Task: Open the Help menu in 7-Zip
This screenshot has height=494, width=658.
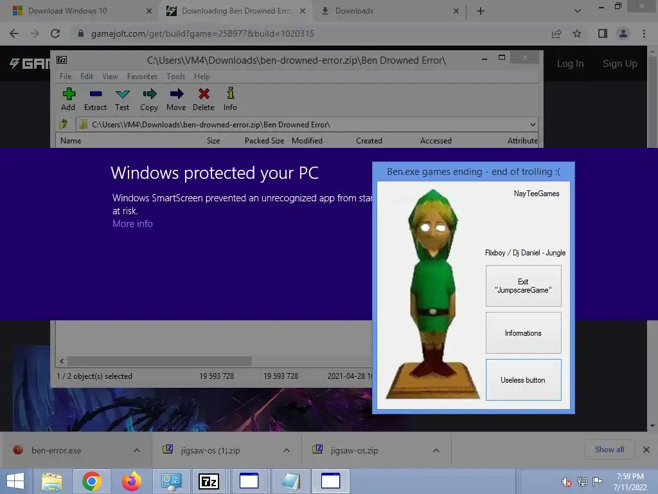Action: coord(202,77)
